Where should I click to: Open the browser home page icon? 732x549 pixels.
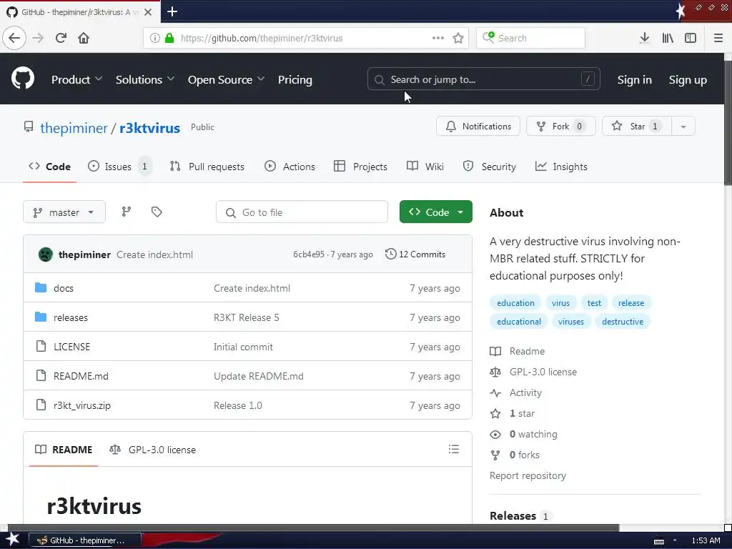84,38
